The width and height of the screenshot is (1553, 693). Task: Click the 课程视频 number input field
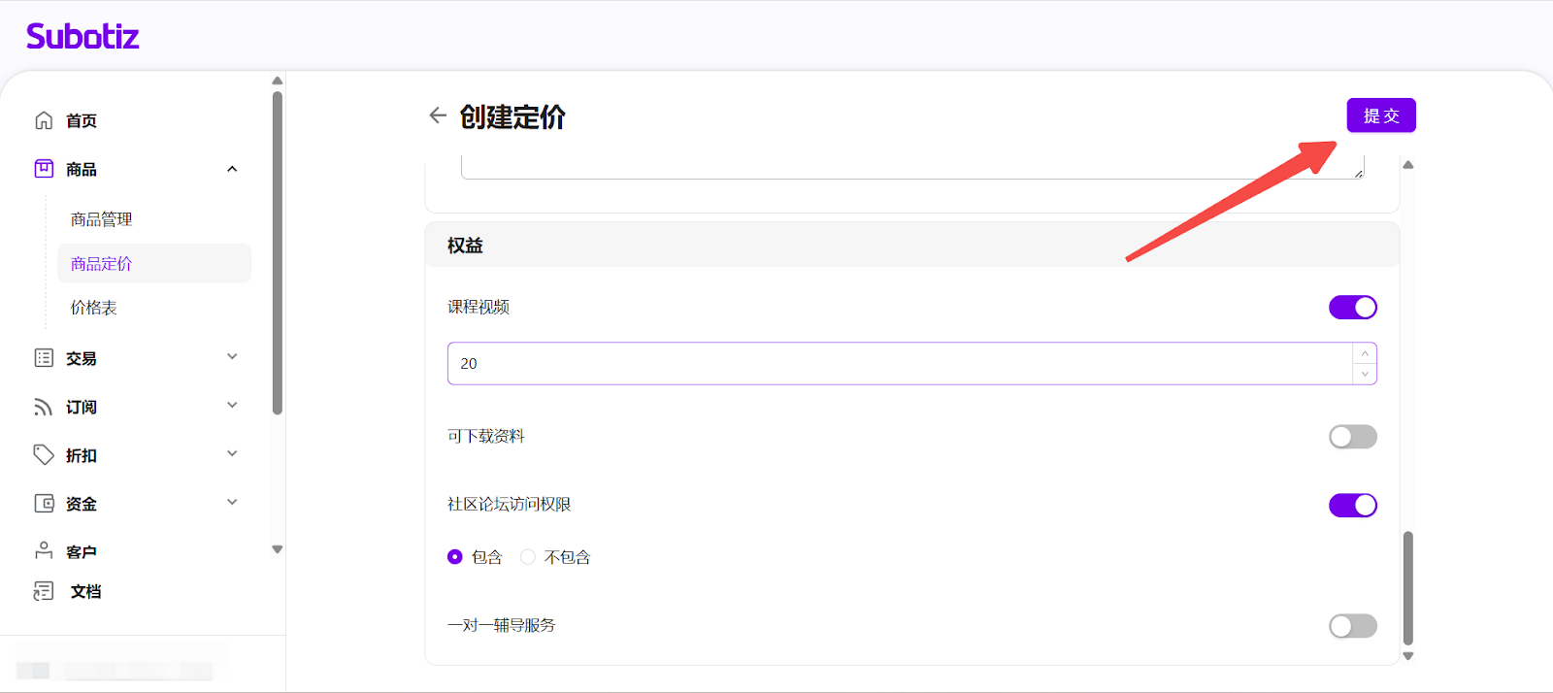click(x=898, y=364)
